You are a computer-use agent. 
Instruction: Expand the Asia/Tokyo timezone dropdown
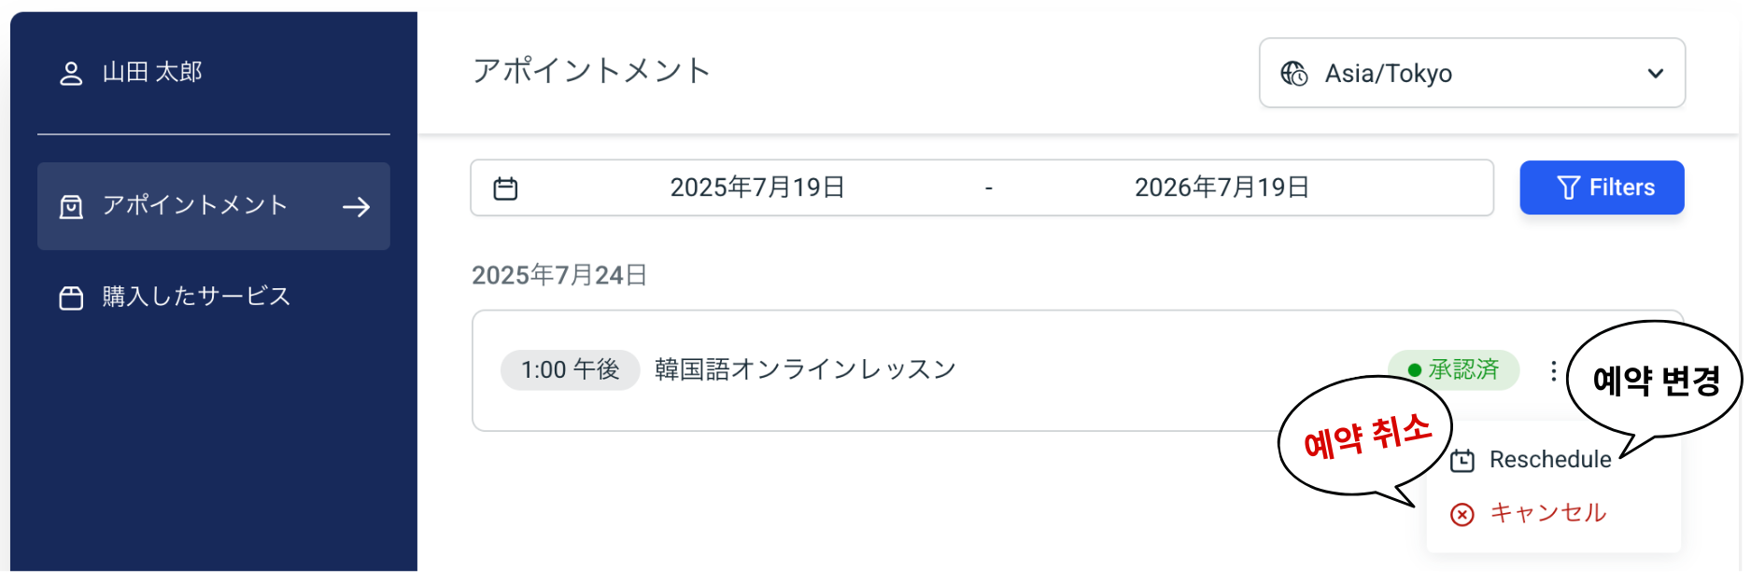pos(1471,74)
